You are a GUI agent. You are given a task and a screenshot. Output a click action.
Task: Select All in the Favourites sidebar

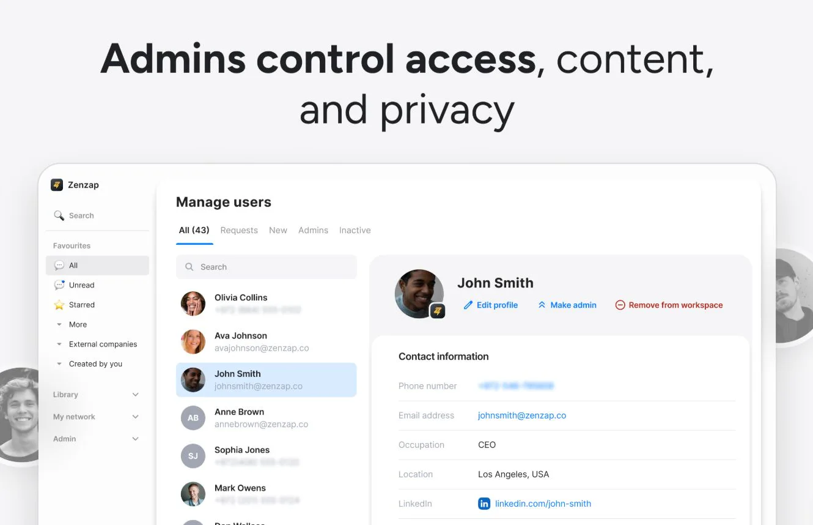pyautogui.click(x=97, y=266)
